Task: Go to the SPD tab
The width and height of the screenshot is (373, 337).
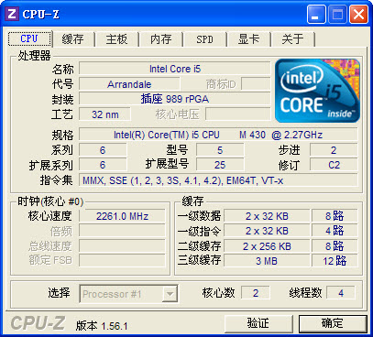Action: (204, 39)
